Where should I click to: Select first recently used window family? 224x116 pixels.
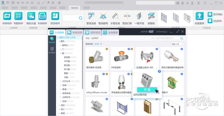click(x=164, y=18)
